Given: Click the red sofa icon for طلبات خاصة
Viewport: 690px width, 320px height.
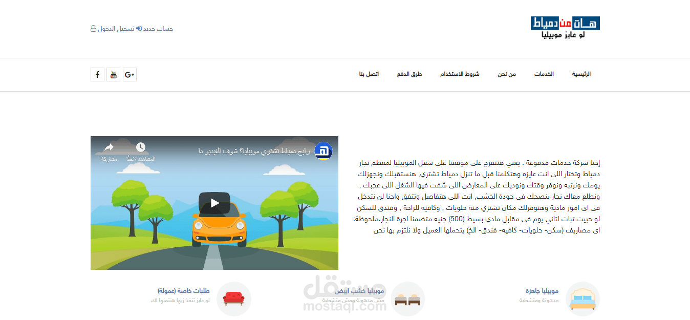Looking at the screenshot, I should (234, 299).
